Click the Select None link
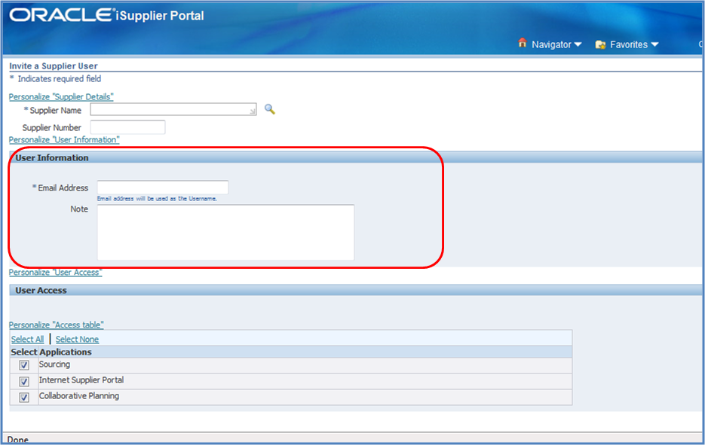The image size is (705, 445). (x=78, y=339)
